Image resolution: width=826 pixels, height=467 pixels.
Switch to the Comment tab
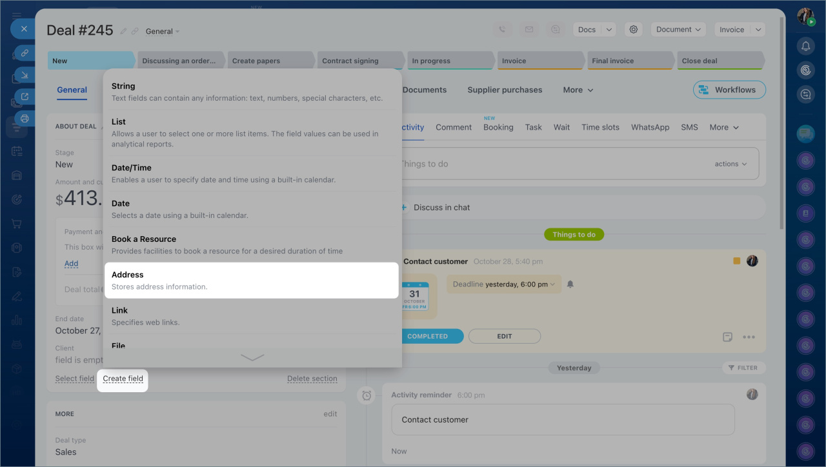point(454,127)
